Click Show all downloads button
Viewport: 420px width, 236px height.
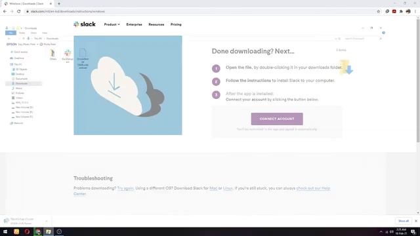(x=404, y=221)
